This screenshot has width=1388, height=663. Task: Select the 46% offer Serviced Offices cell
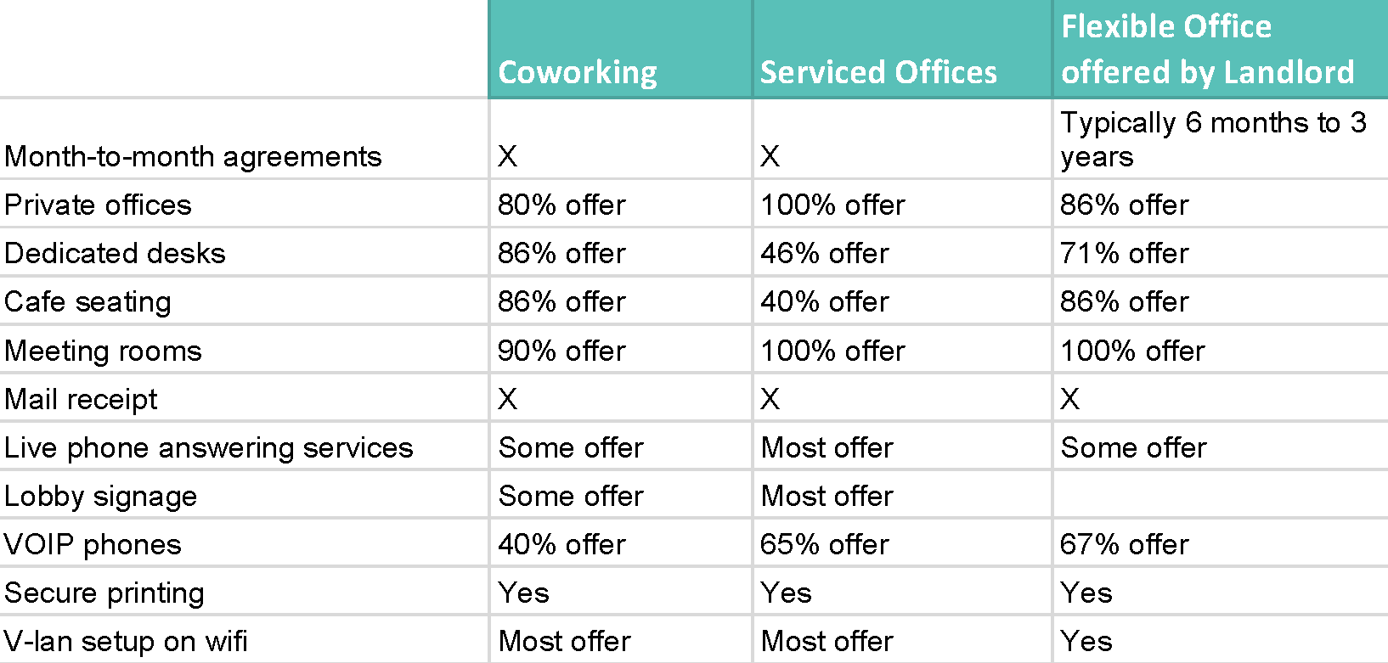pos(902,252)
